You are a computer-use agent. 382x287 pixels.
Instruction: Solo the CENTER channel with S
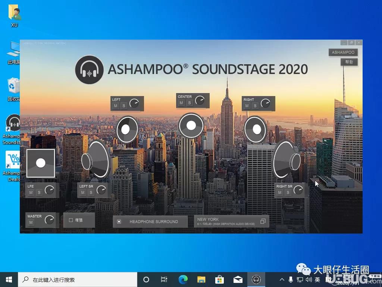[189, 103]
